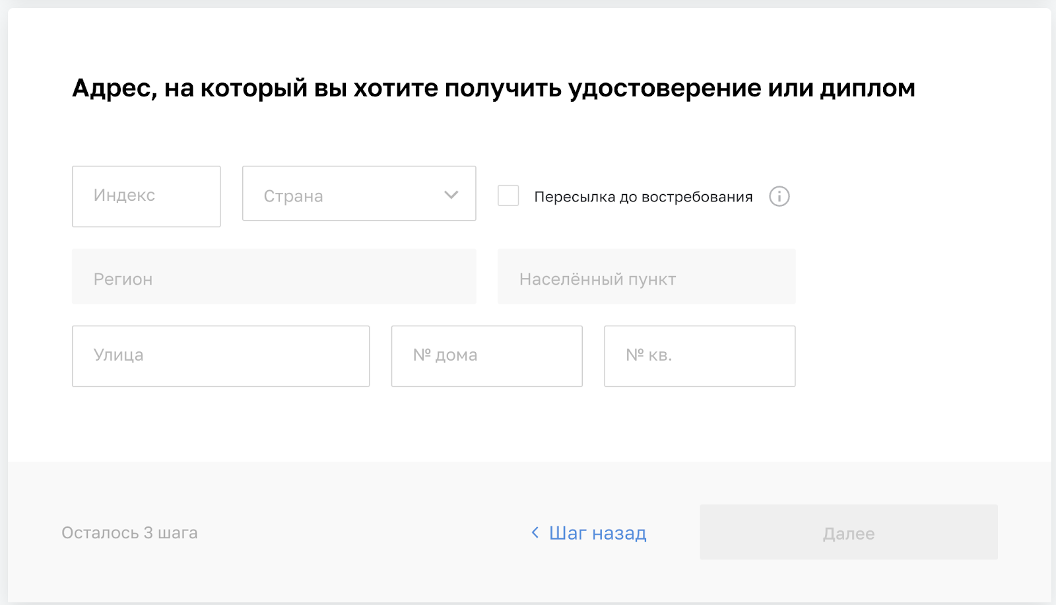Screen dimensions: 1056x605
Task: Click the Пересылка до востребования label text
Action: [643, 197]
